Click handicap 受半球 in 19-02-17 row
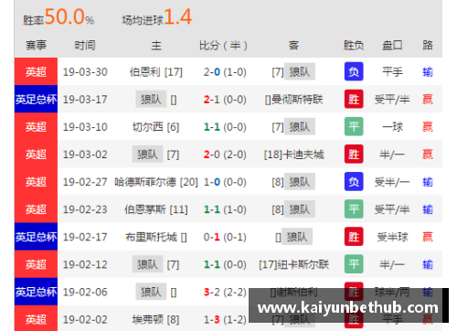457x331 pixels. pos(392,237)
